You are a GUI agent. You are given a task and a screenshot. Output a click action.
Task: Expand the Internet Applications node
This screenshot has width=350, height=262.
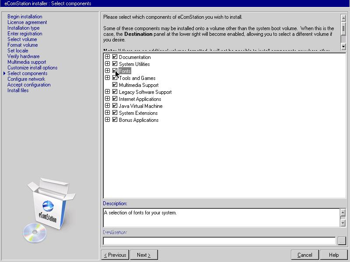(x=107, y=99)
